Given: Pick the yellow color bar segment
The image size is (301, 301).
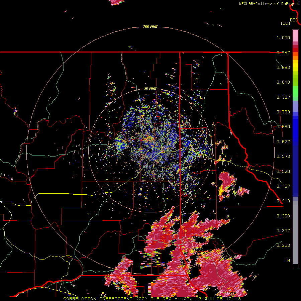Looking at the screenshot, I should click(295, 66).
